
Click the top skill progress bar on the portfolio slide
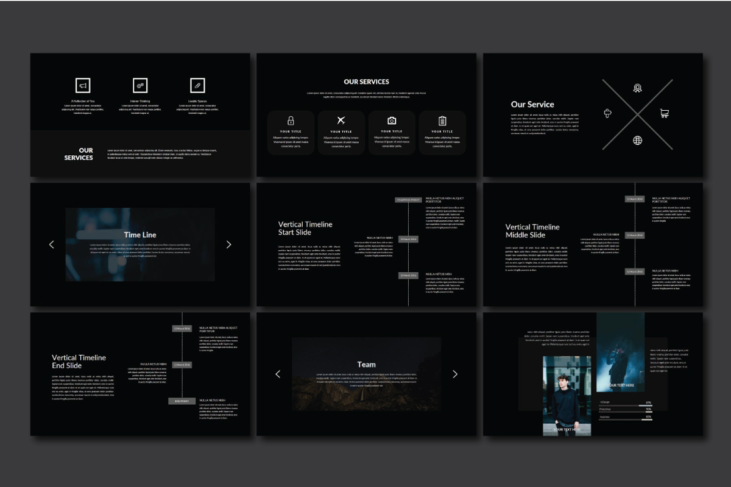pyautogui.click(x=626, y=405)
